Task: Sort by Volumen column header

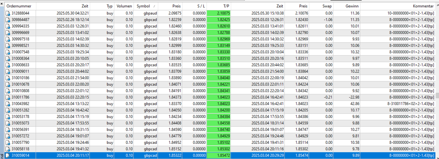Action: click(124, 6)
